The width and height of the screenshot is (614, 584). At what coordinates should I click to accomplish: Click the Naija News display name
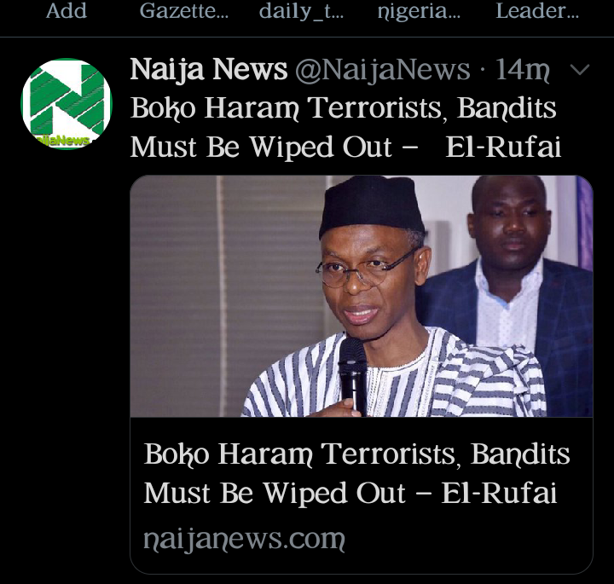click(x=209, y=70)
